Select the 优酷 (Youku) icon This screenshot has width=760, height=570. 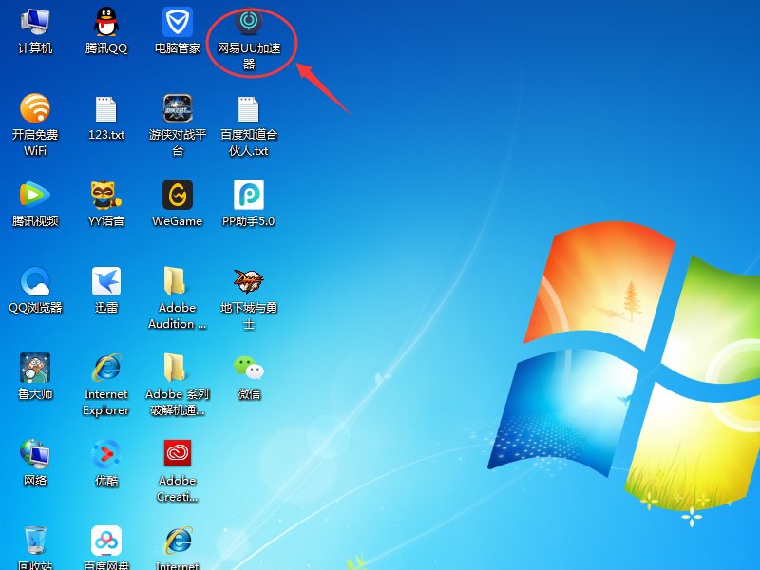(x=106, y=454)
